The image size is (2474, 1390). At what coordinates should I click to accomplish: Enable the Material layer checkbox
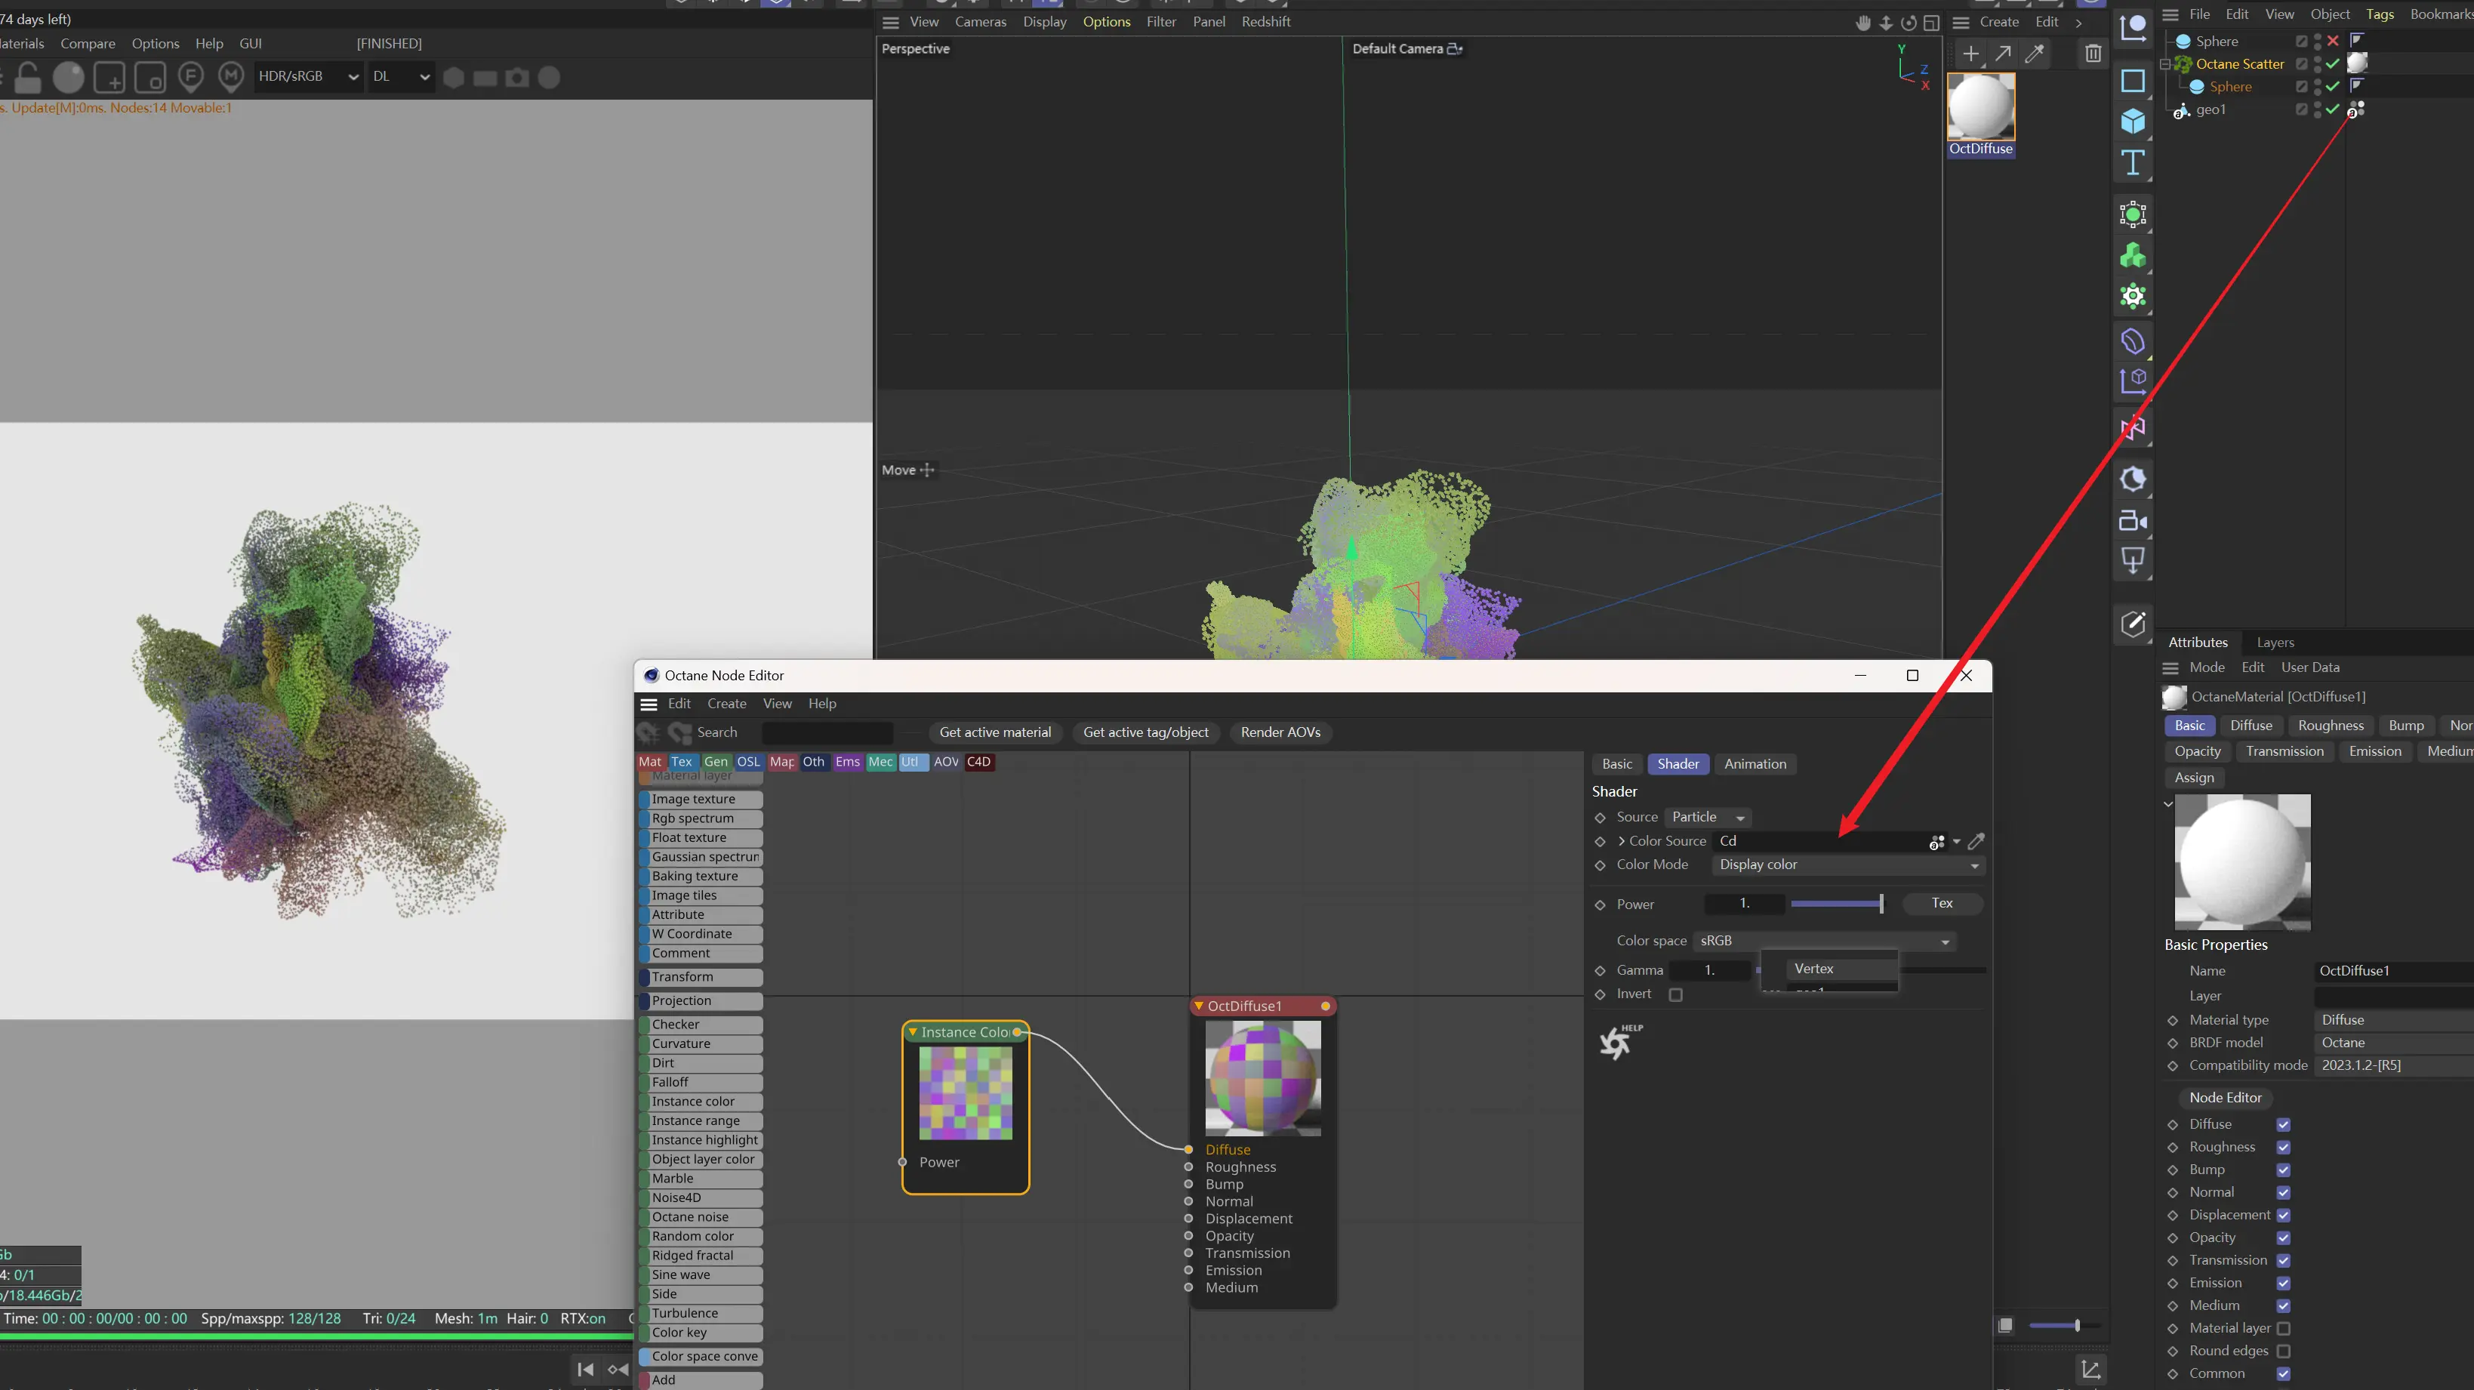[x=2284, y=1329]
